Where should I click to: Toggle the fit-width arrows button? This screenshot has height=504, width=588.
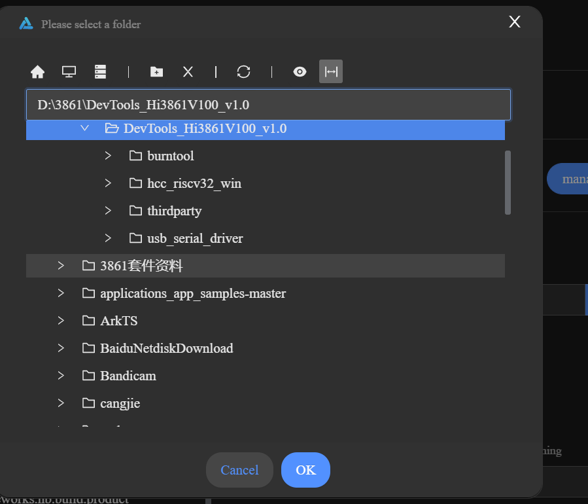pyautogui.click(x=331, y=72)
